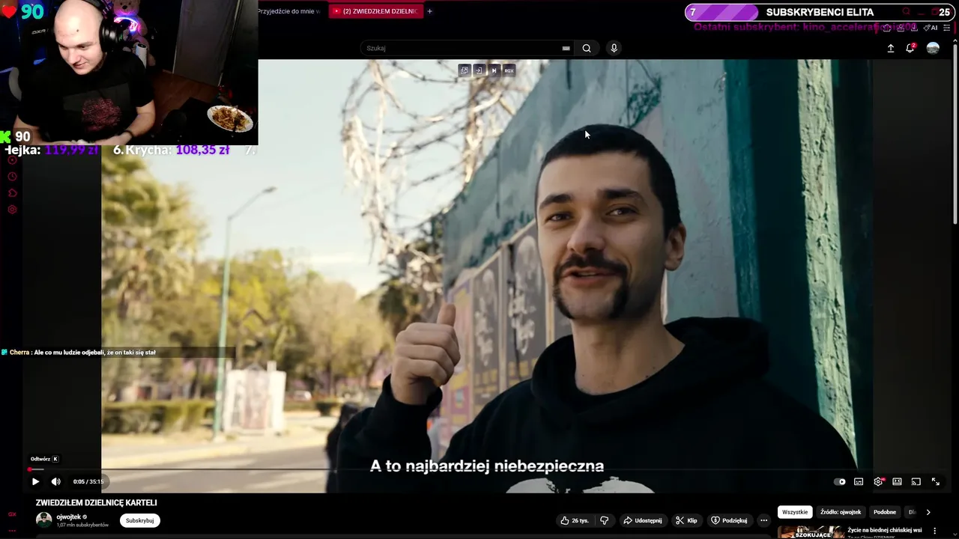The height and width of the screenshot is (539, 959).
Task: Open the YouTube create upload icon
Action: click(891, 48)
